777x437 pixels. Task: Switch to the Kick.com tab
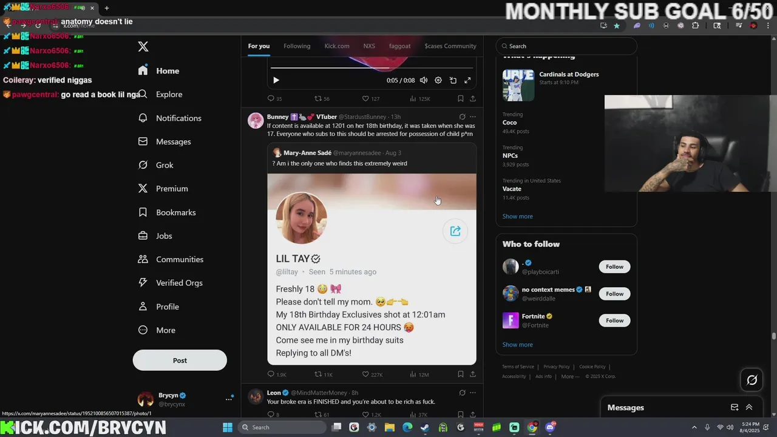coord(337,46)
